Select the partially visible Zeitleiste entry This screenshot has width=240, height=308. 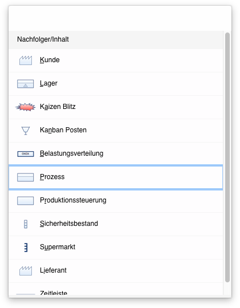116,289
